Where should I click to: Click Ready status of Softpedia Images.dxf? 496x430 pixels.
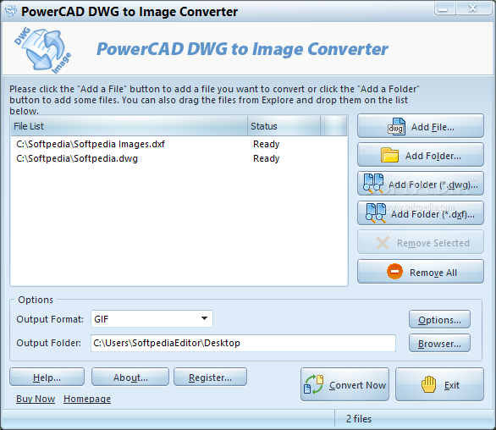point(267,144)
